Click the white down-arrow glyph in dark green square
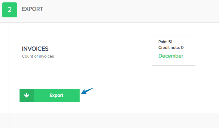The width and height of the screenshot is (219, 128). (x=26, y=95)
